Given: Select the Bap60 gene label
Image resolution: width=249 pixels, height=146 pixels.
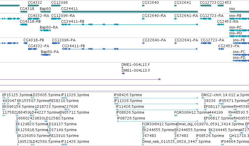Looking at the screenshot, I should click(x=45, y=8).
